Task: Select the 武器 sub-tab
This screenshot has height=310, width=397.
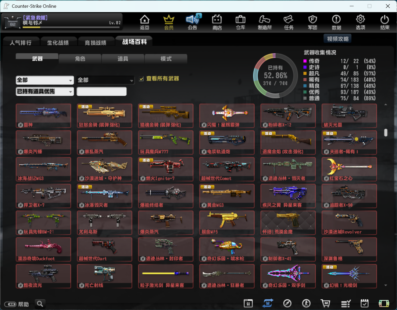Action: tap(37, 58)
